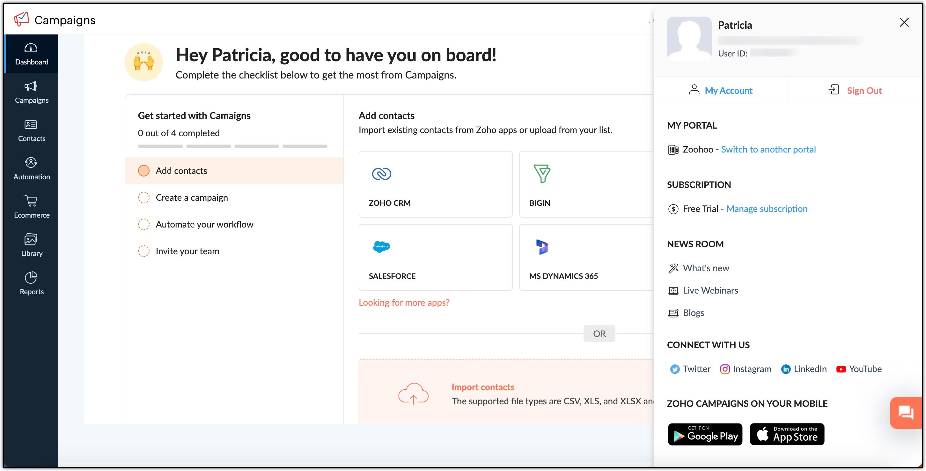Open Reports pie chart icon
Viewport: 926px width, 471px height.
(x=31, y=284)
